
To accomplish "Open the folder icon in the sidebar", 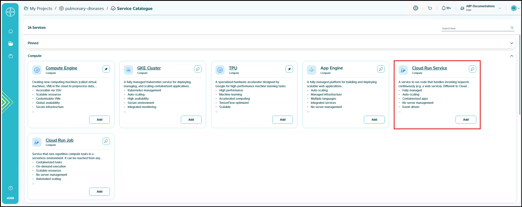I will 11,43.
